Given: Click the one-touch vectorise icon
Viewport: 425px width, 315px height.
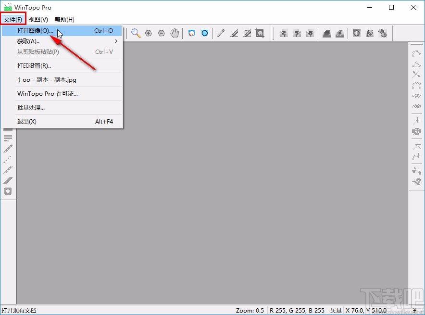Looking at the screenshot, I should pos(369,33).
